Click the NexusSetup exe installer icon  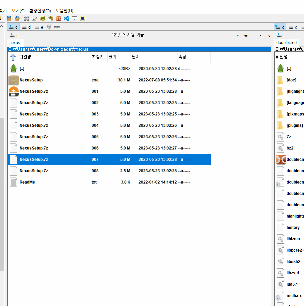(x=14, y=80)
